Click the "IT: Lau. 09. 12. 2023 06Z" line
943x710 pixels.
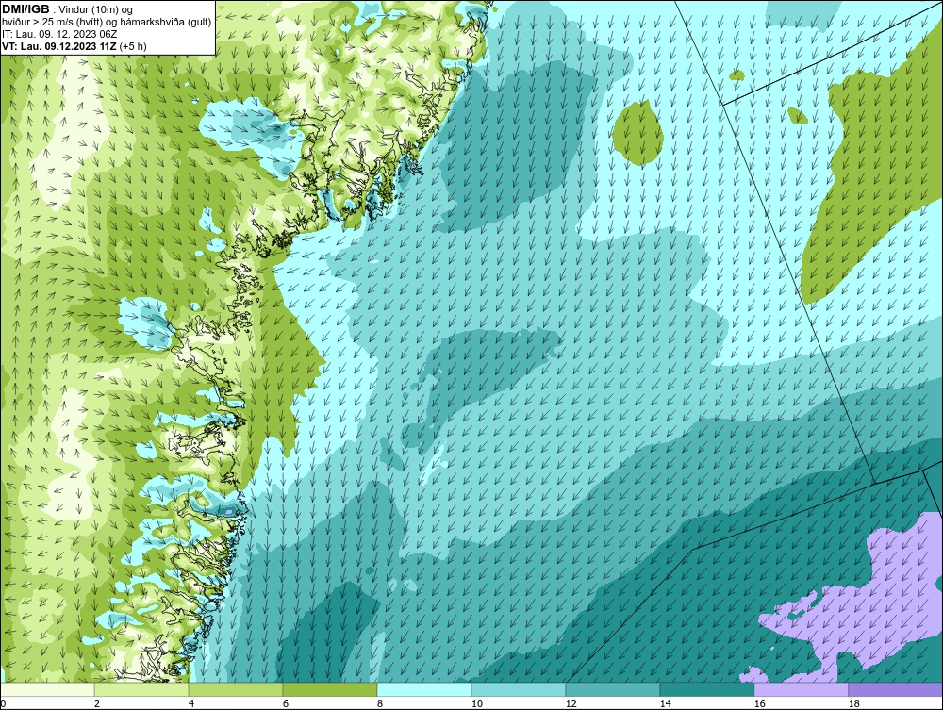59,34
